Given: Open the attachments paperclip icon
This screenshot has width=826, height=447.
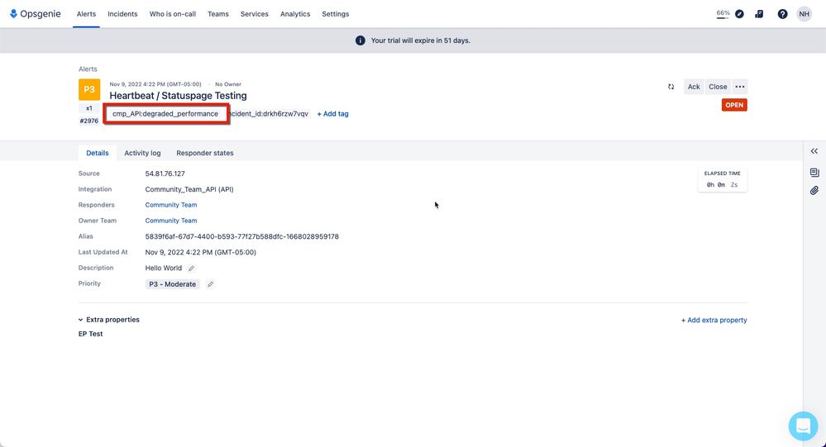Looking at the screenshot, I should pos(814,191).
